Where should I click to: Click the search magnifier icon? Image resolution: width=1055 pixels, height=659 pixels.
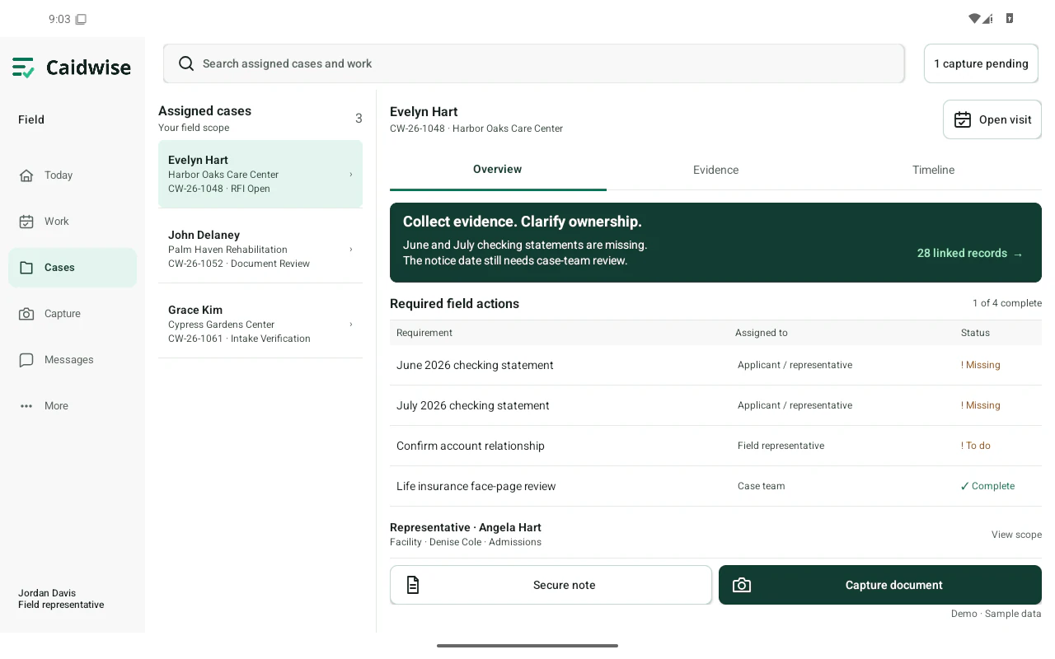(186, 63)
